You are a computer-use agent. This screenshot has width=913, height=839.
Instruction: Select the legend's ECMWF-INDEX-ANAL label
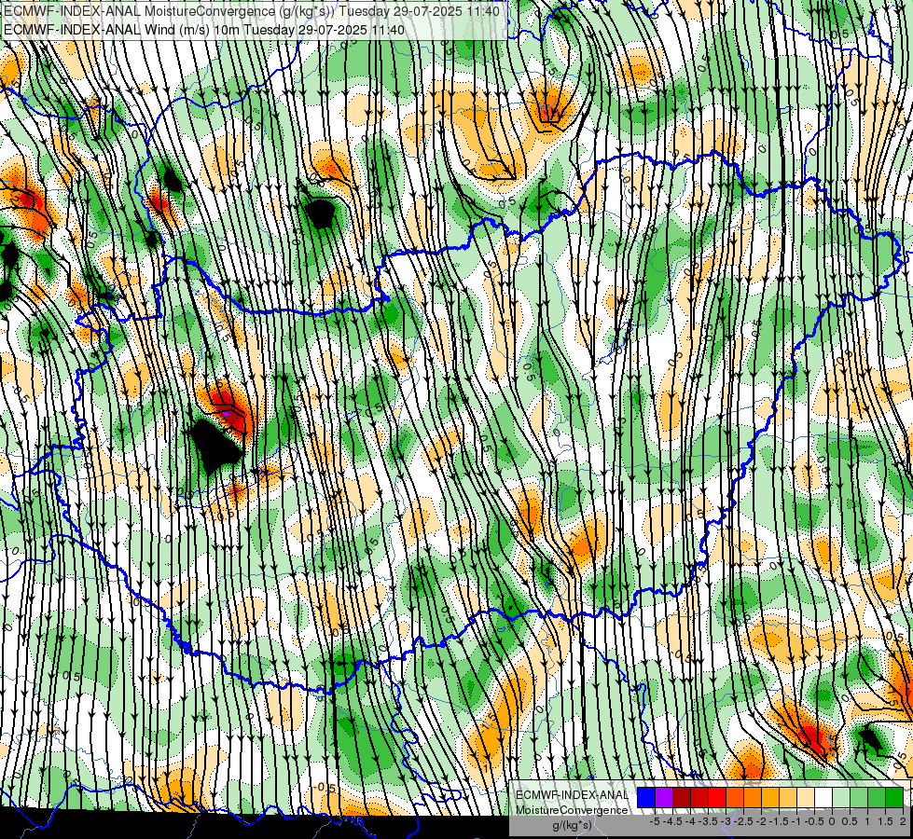[572, 795]
